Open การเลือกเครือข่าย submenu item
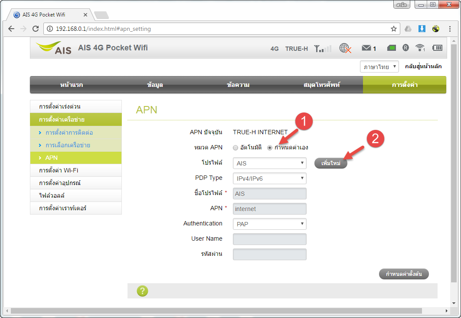This screenshot has height=318, width=461. click(76, 145)
